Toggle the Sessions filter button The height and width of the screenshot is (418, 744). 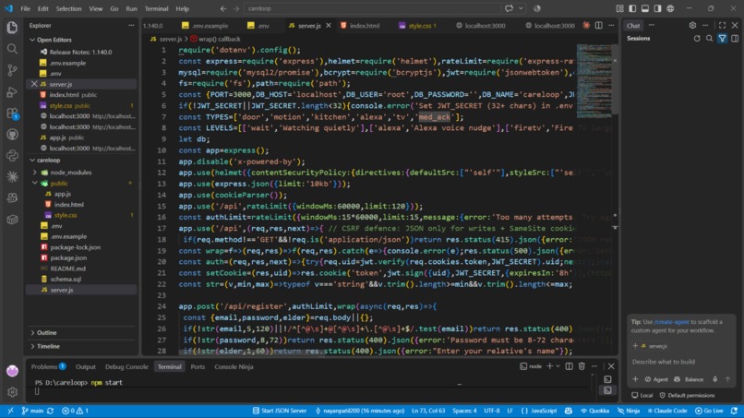[x=722, y=39]
